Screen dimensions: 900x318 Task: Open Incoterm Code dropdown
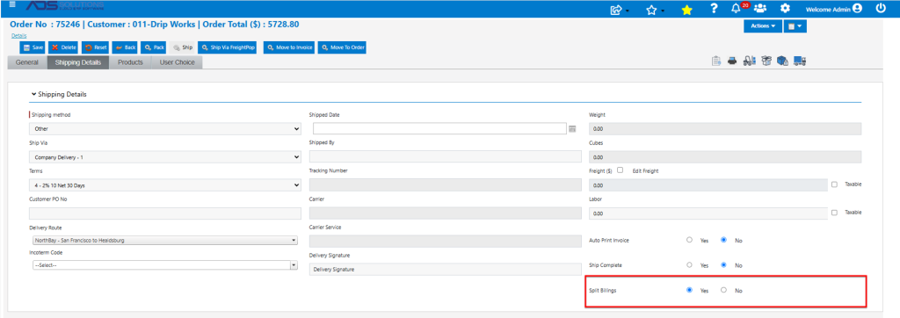point(164,265)
